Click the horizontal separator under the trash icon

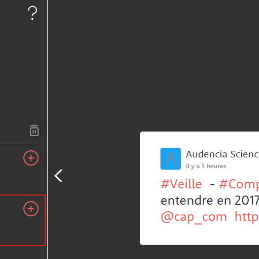tap(19, 144)
